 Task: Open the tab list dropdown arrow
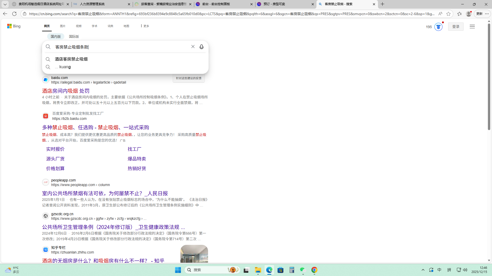(5, 4)
